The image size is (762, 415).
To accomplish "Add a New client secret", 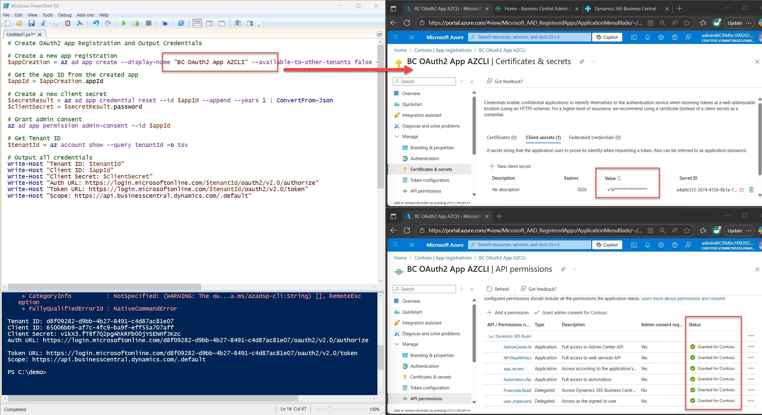I will pos(510,166).
